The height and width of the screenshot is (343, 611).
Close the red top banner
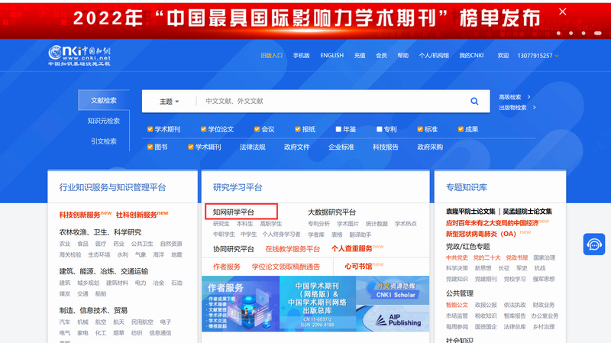pyautogui.click(x=562, y=11)
